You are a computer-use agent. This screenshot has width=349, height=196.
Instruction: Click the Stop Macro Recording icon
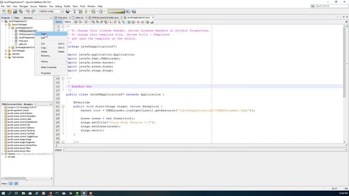pos(142,22)
